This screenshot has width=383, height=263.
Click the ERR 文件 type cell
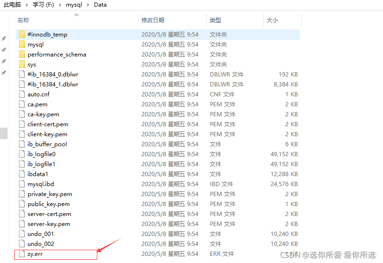point(222,254)
